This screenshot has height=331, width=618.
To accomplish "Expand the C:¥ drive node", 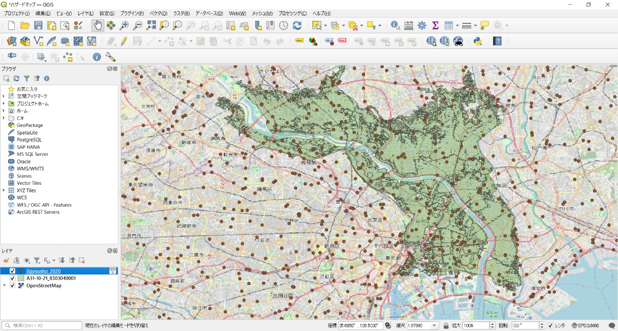I will 4,118.
